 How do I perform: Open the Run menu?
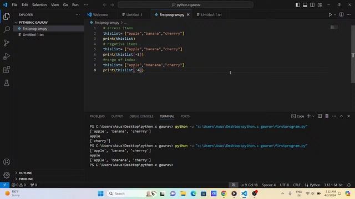pyautogui.click(x=75, y=5)
